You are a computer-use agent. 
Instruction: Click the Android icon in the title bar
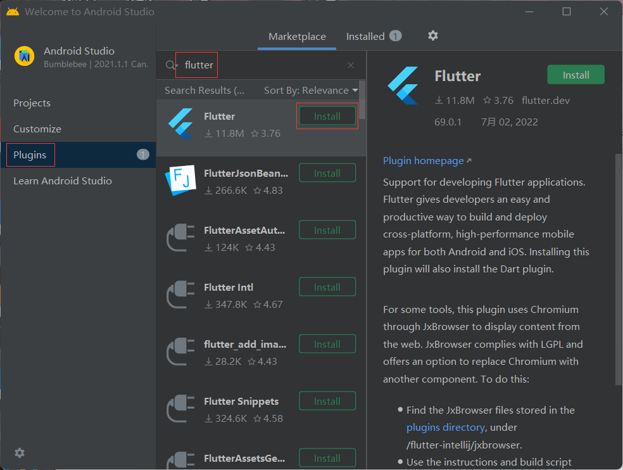click(13, 11)
